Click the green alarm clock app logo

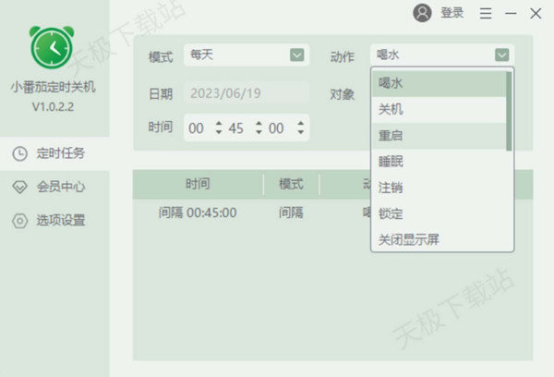coord(52,48)
